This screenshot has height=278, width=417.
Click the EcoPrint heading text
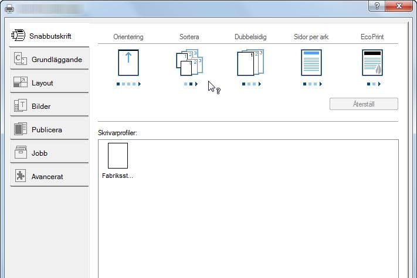tap(372, 37)
